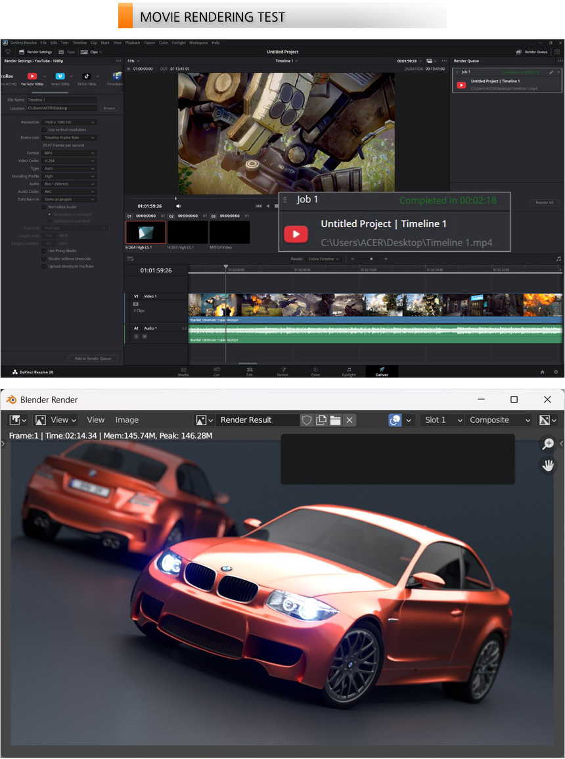Viewport: 565px width, 759px height.
Task: Expand the Format MP4 dropdown
Action: click(68, 153)
